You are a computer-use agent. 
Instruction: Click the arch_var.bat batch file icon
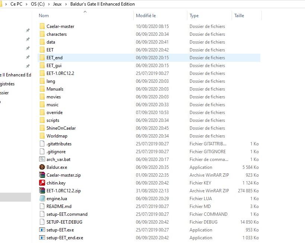click(x=42, y=159)
